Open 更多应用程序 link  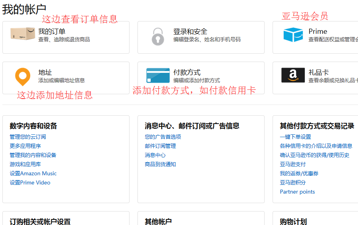click(x=25, y=146)
